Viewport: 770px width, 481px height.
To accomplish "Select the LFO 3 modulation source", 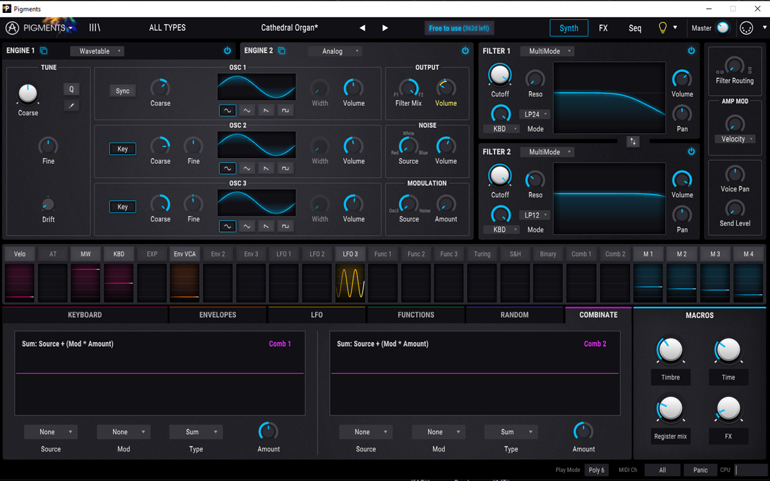I will 350,254.
